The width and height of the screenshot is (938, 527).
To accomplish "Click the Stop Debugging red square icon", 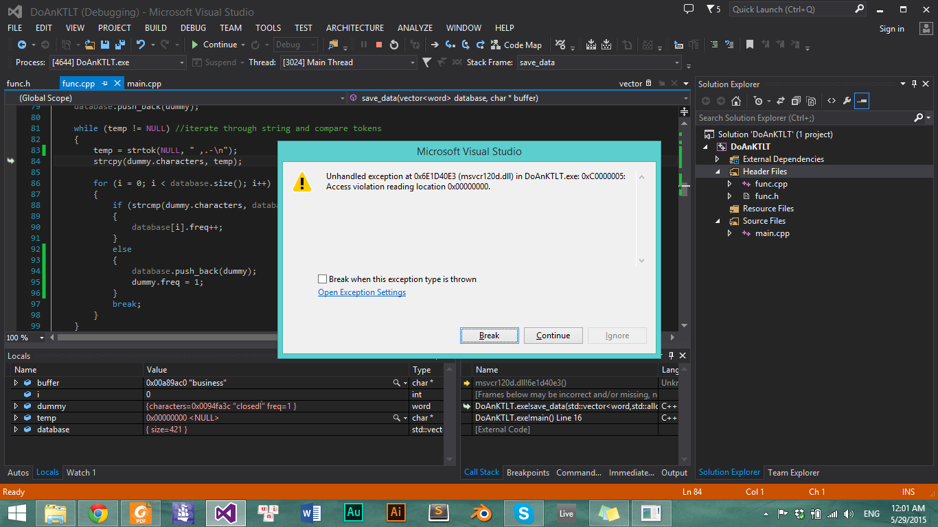I will pos(378,45).
